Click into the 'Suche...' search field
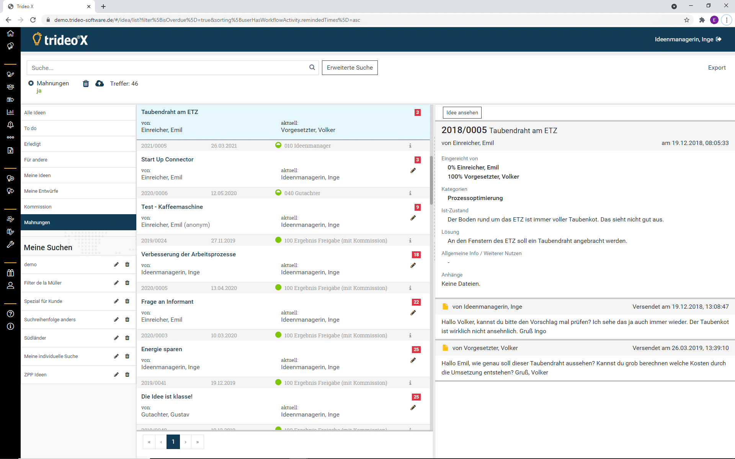 click(x=168, y=68)
